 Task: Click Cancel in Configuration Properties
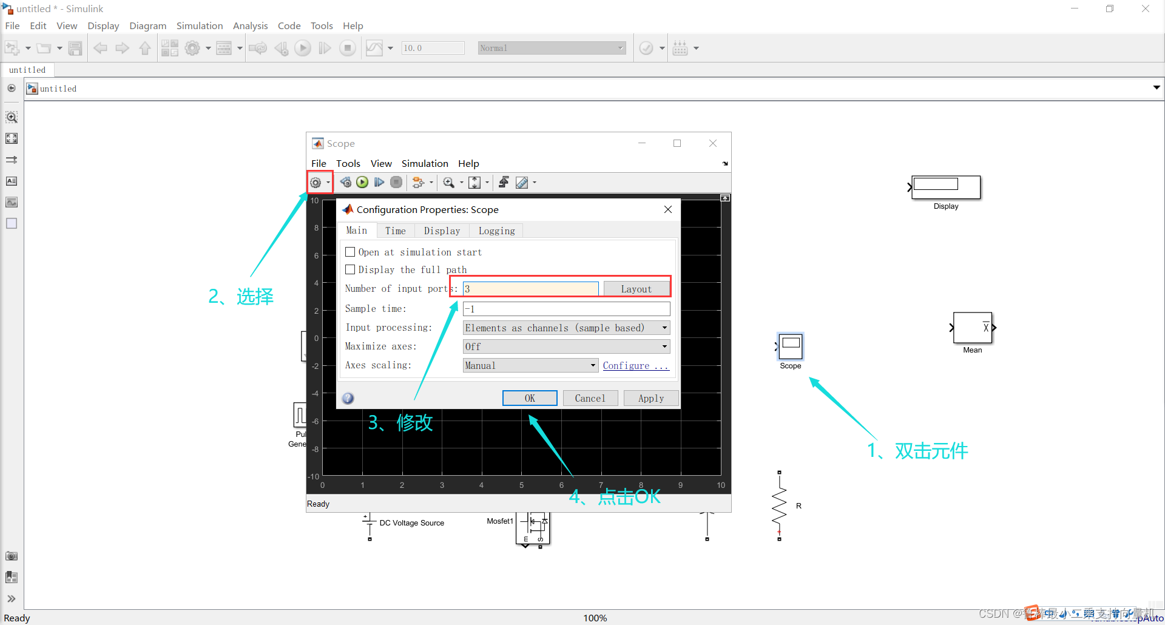[590, 398]
